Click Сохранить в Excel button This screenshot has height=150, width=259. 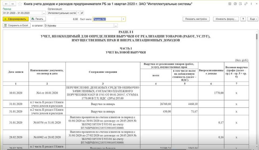16,26
